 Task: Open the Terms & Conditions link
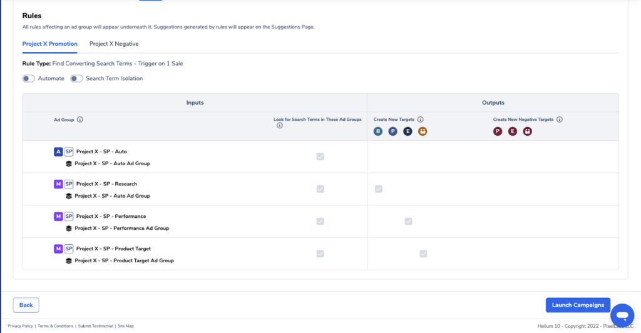click(x=55, y=326)
